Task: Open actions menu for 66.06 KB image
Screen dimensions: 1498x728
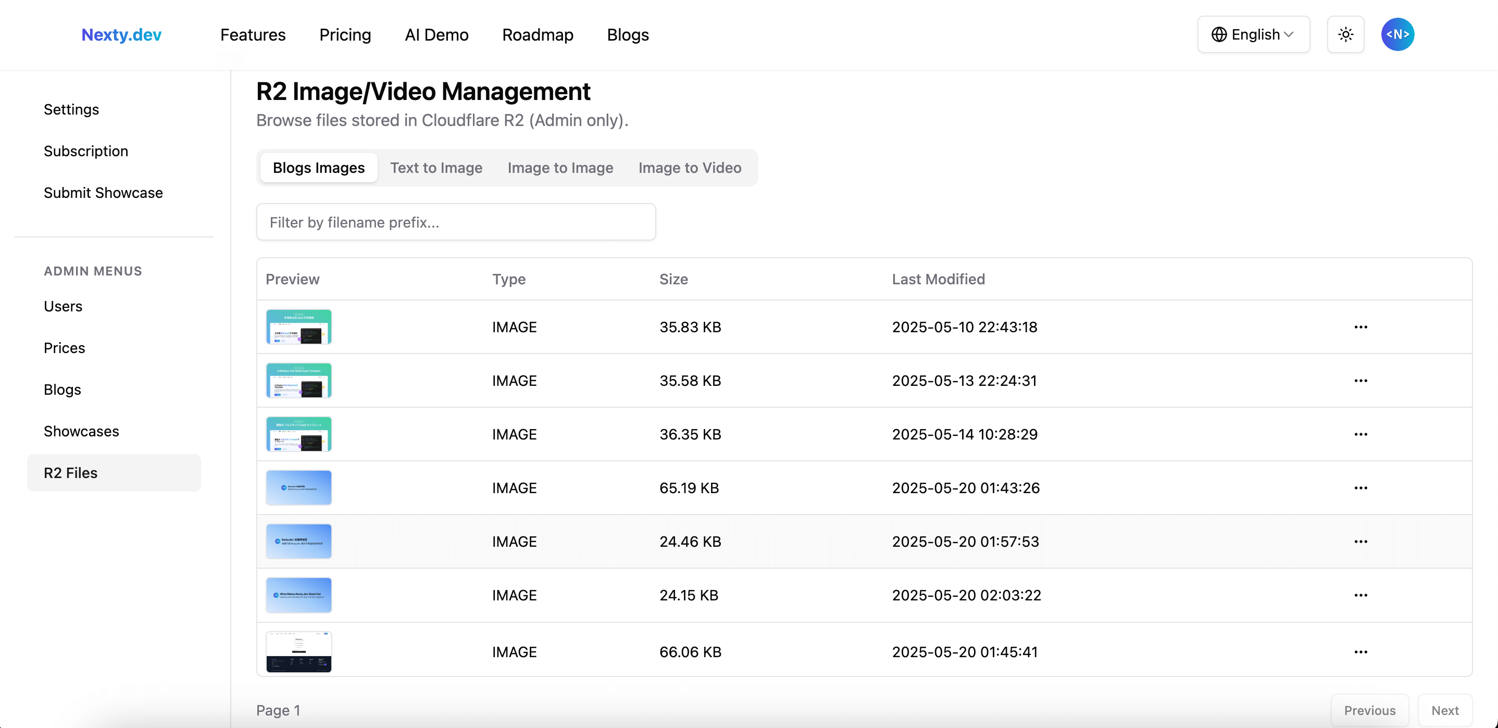Action: coord(1360,652)
